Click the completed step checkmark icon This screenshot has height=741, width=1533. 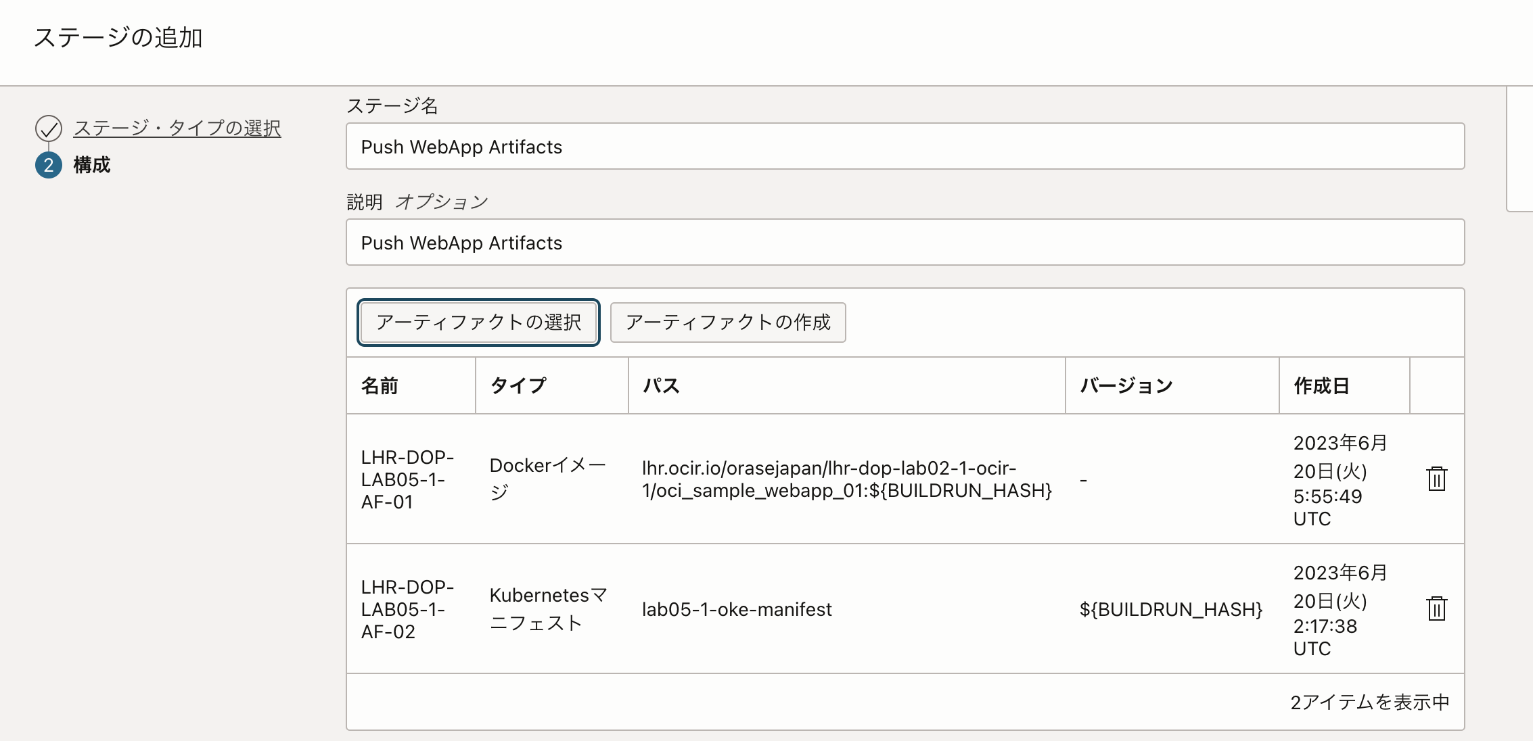49,128
